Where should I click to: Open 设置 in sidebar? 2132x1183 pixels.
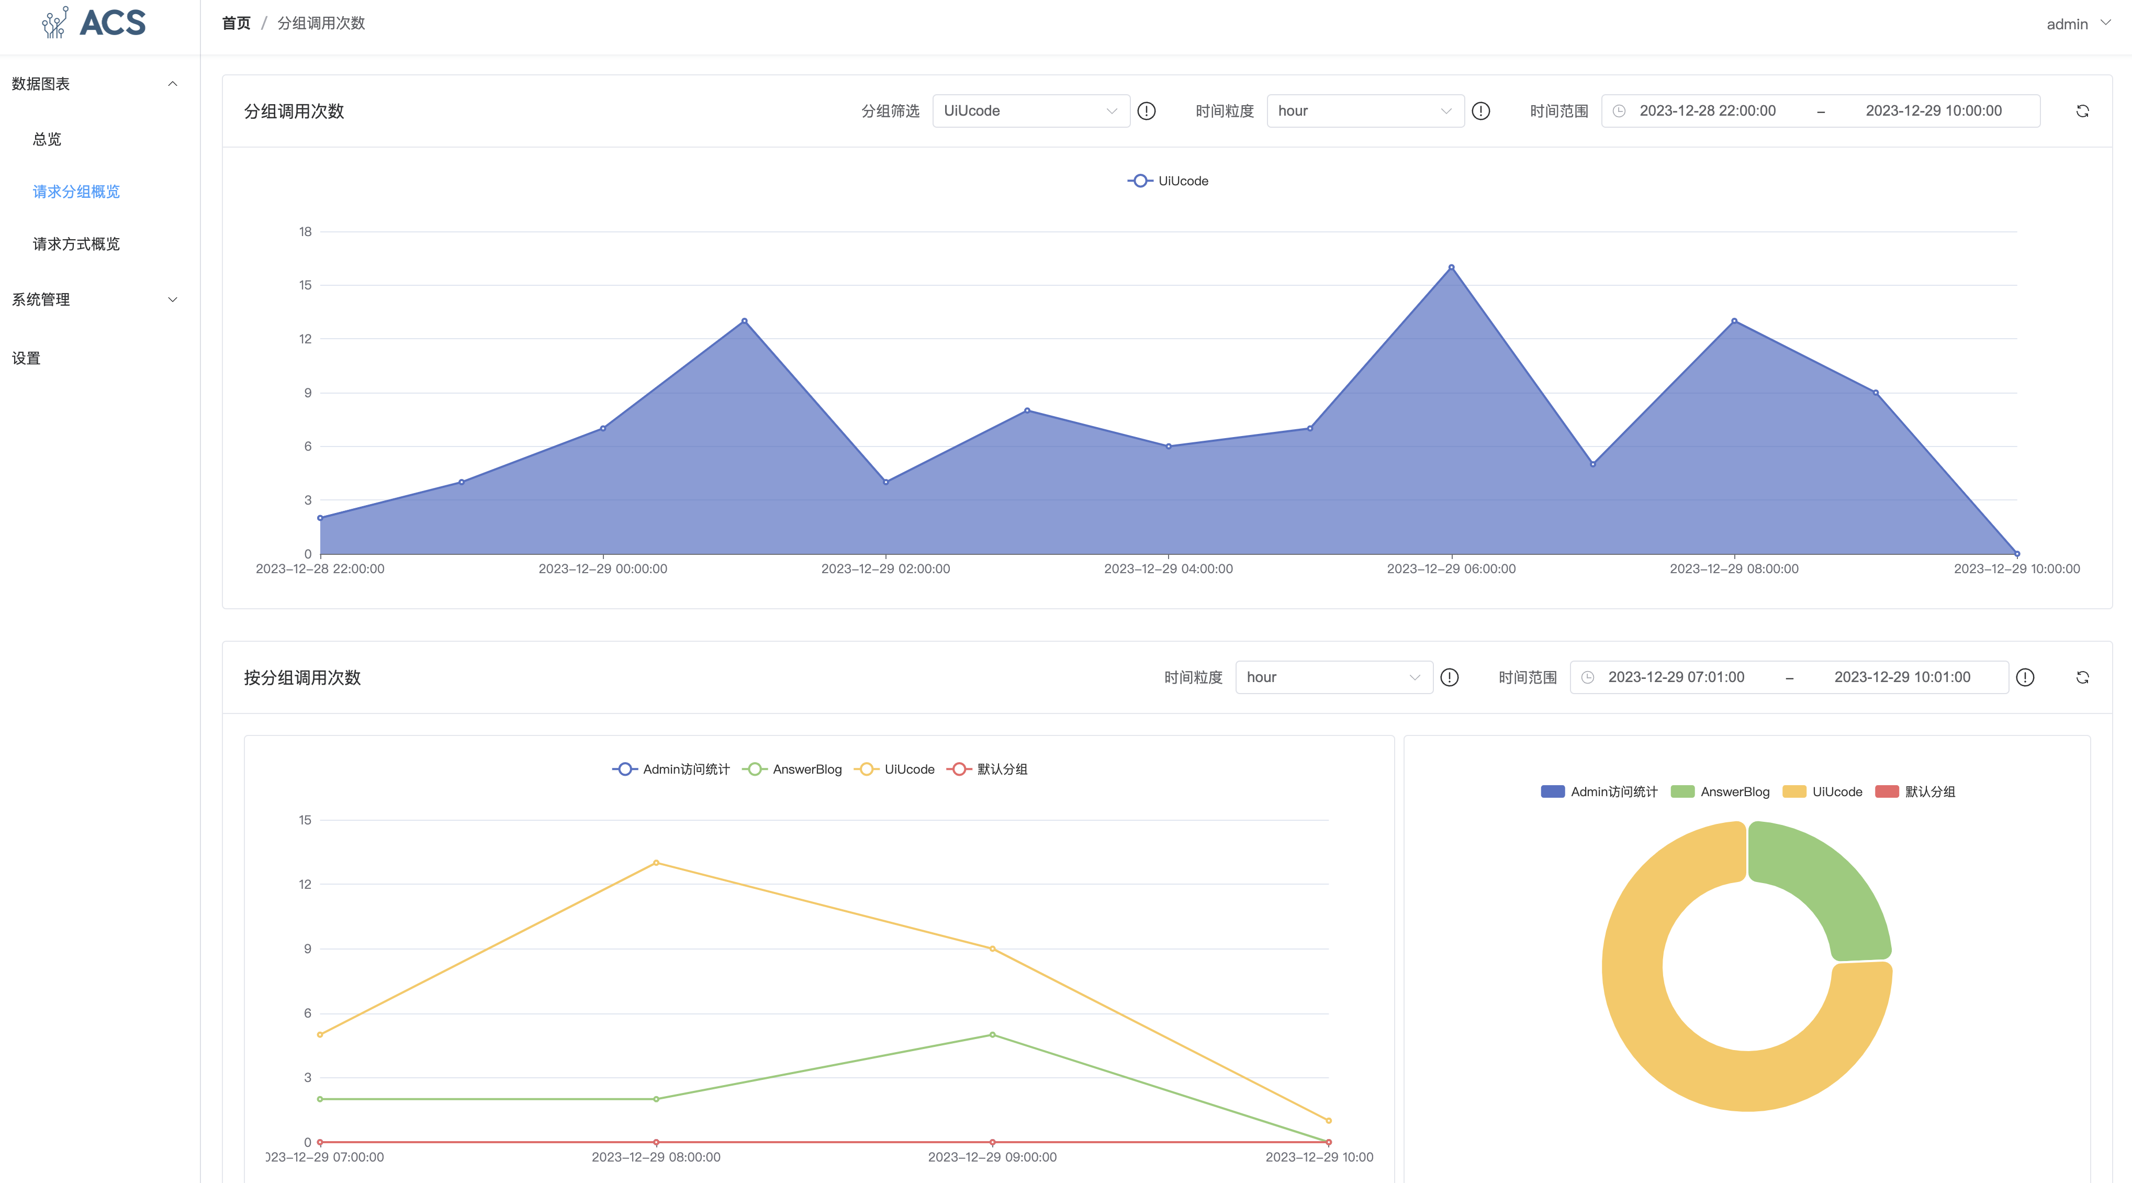[26, 359]
